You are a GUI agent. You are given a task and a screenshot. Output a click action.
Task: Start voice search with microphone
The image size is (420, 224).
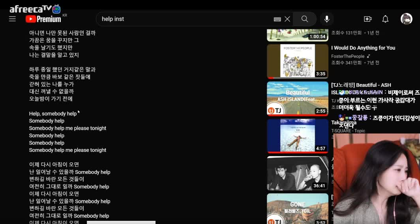tap(327, 19)
